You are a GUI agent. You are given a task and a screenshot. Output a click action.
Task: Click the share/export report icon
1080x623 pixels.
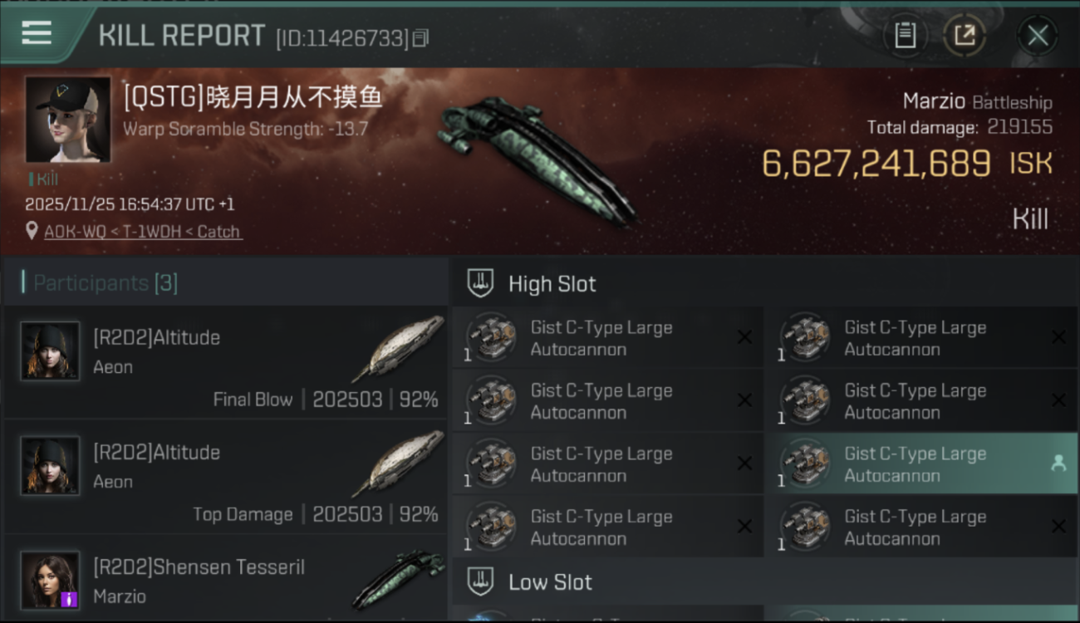click(x=965, y=35)
